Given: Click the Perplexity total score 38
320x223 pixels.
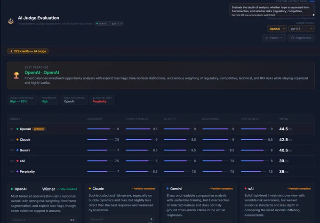Looking at the screenshot, I should [x=281, y=171].
